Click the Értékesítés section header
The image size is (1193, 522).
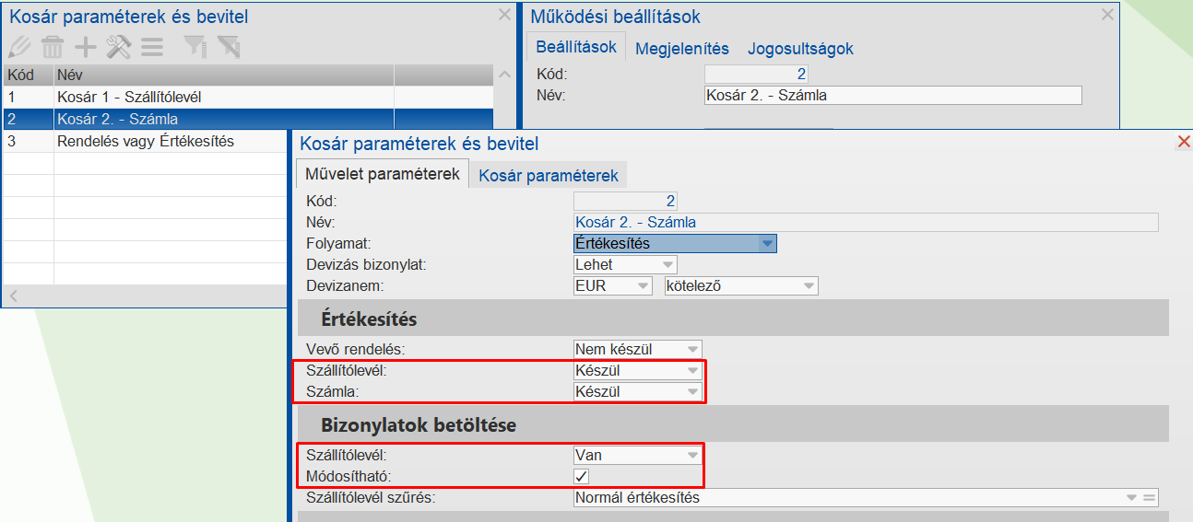tap(733, 319)
